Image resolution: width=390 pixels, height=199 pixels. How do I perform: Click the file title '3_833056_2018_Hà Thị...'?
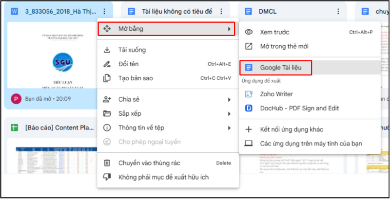point(60,11)
